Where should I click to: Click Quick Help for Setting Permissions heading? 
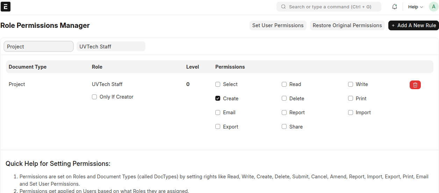pos(58,164)
